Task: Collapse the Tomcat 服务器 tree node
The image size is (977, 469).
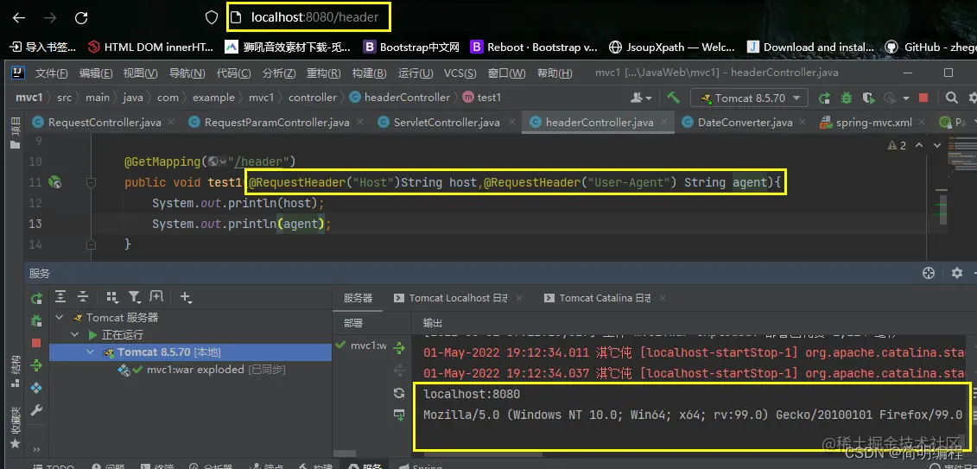Action: 60,318
